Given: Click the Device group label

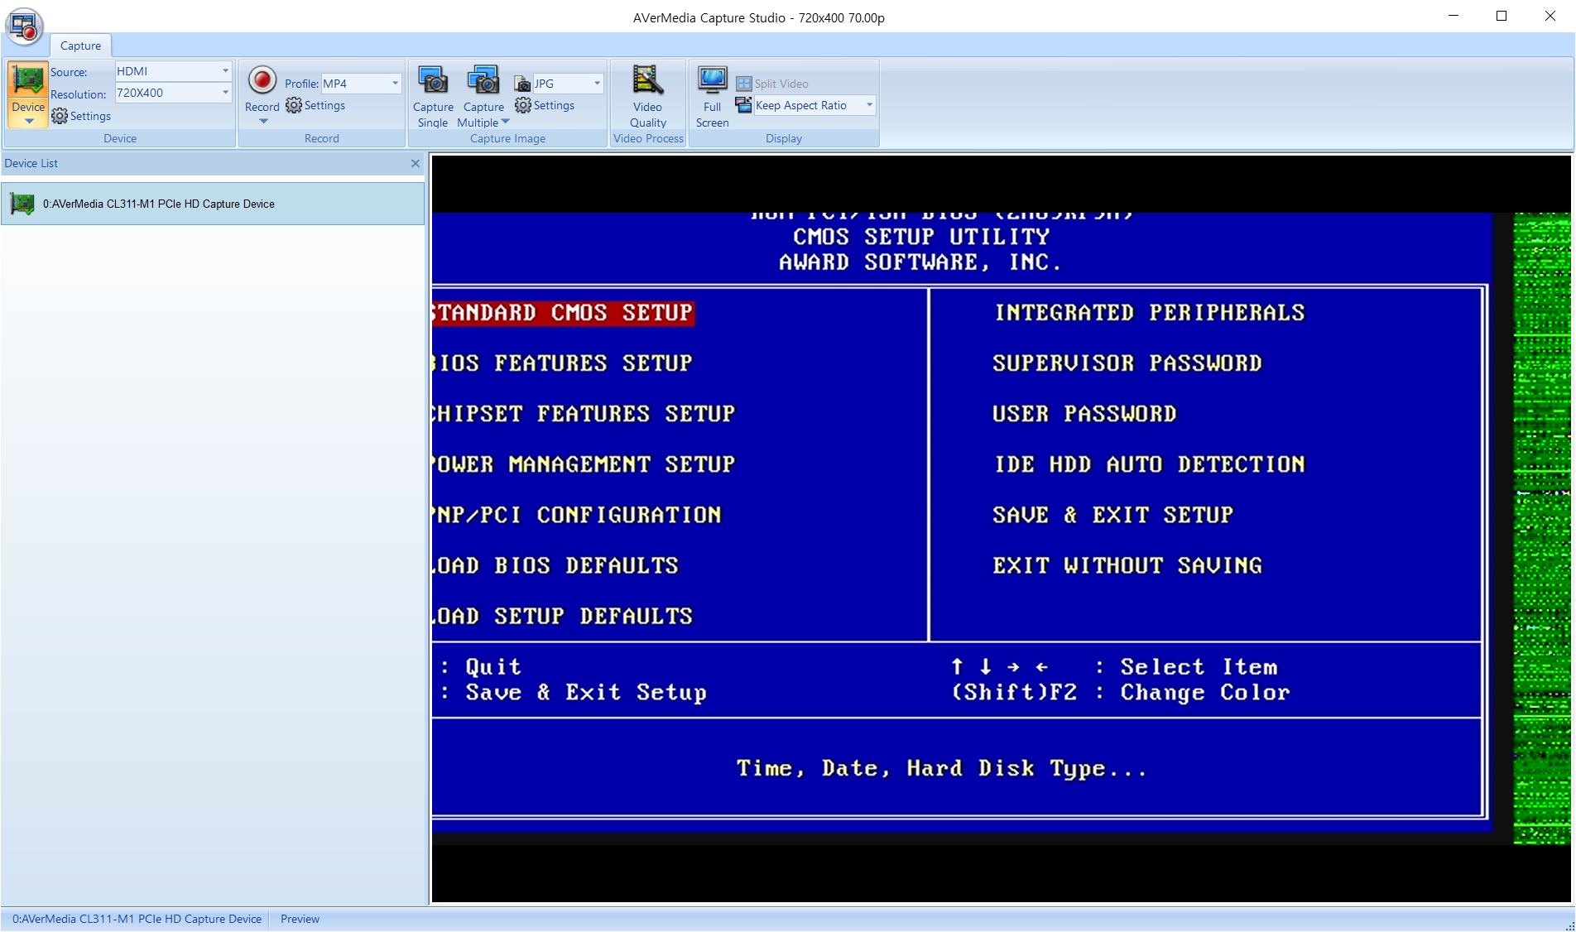Looking at the screenshot, I should [x=120, y=138].
